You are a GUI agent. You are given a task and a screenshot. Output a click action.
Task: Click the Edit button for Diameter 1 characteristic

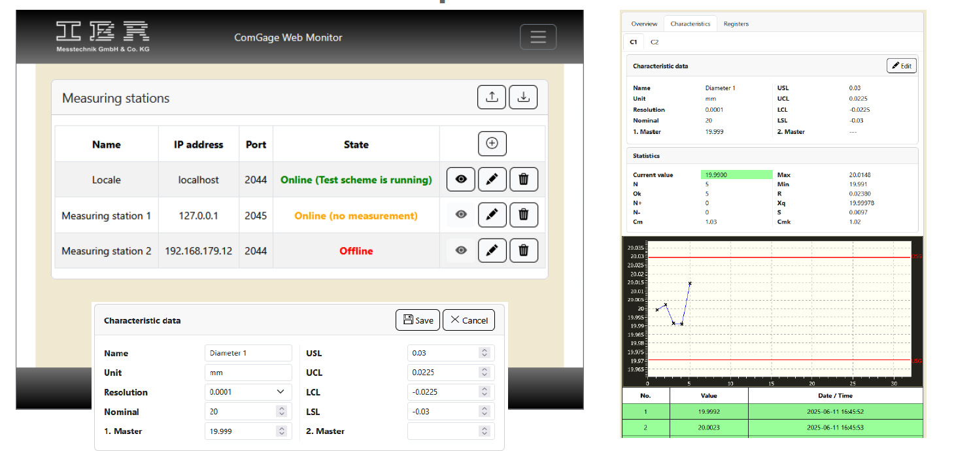pos(901,65)
